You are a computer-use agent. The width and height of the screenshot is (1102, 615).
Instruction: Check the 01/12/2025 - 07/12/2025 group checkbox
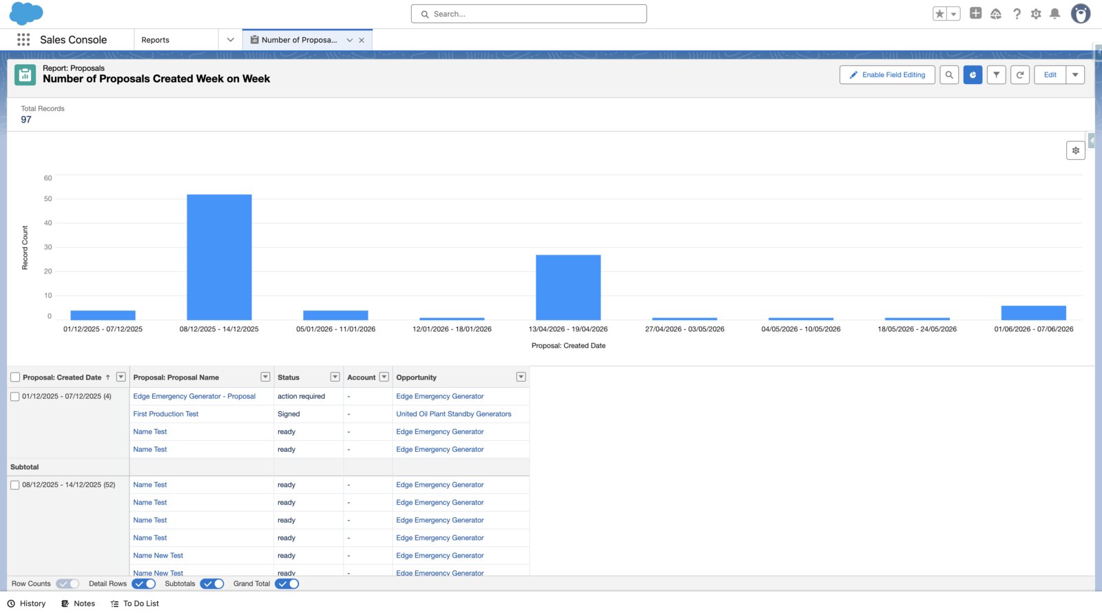pos(15,397)
